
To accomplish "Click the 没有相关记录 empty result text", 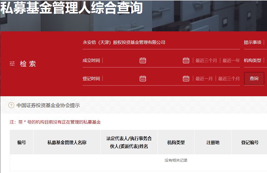I will 176,160.
